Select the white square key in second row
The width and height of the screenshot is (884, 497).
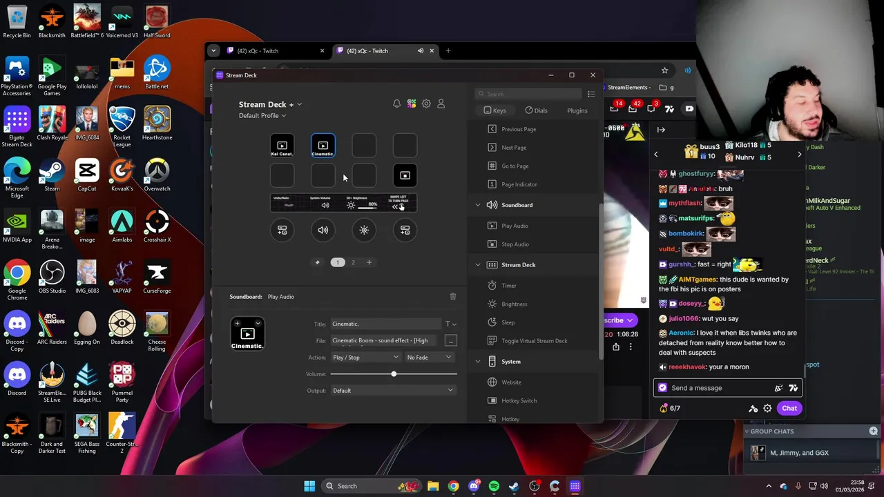(405, 176)
